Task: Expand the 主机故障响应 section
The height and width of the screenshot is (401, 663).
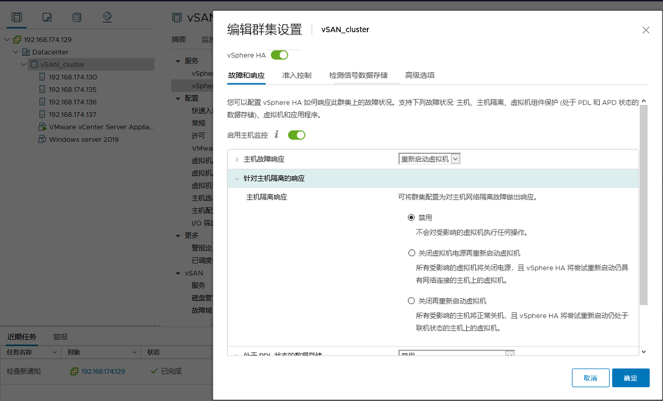Action: tap(237, 159)
